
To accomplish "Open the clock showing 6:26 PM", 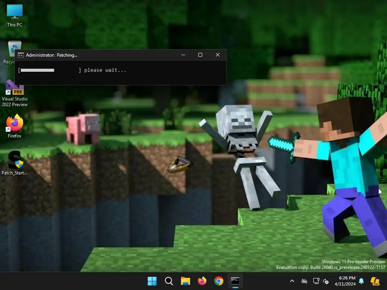I will [345, 281].
